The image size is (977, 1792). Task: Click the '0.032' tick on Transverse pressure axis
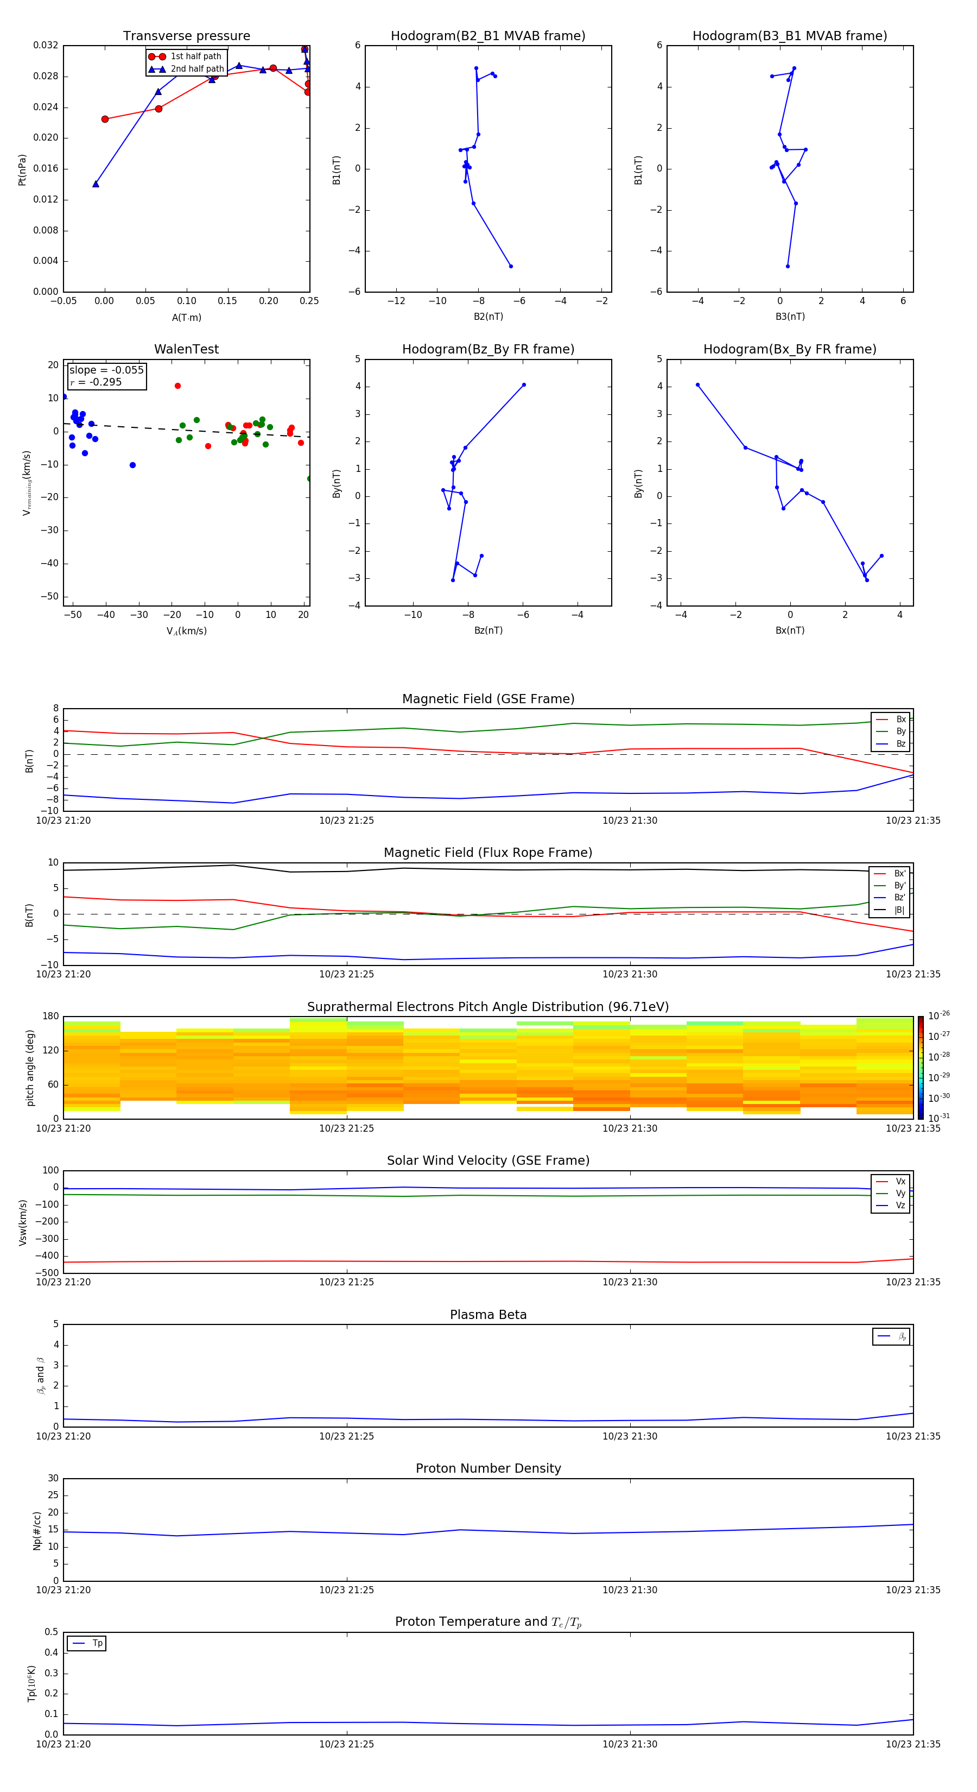tap(46, 45)
